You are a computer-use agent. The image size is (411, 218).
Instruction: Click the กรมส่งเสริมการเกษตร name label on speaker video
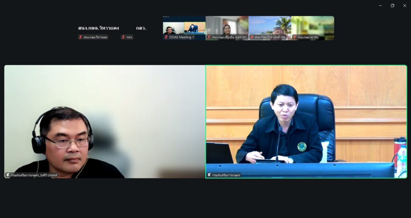pyautogui.click(x=226, y=175)
